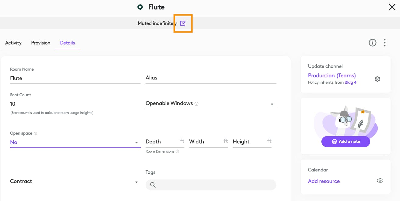The height and width of the screenshot is (201, 400).
Task: Close the Flute panel with X
Action: pyautogui.click(x=392, y=7)
